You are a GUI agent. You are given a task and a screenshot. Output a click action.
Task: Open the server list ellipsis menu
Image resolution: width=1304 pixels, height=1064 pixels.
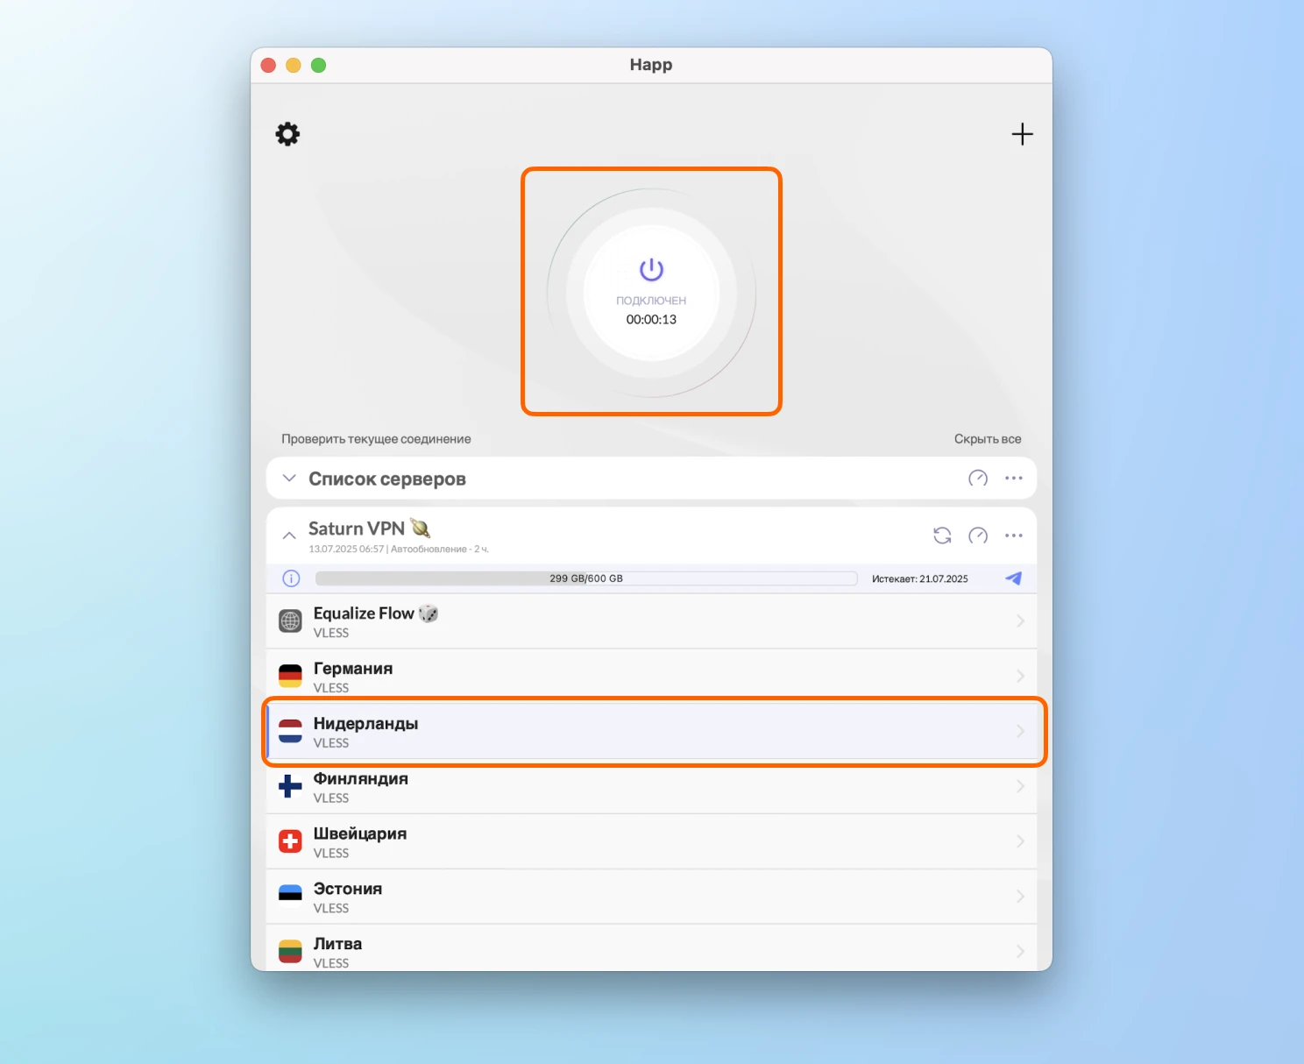pos(1014,478)
